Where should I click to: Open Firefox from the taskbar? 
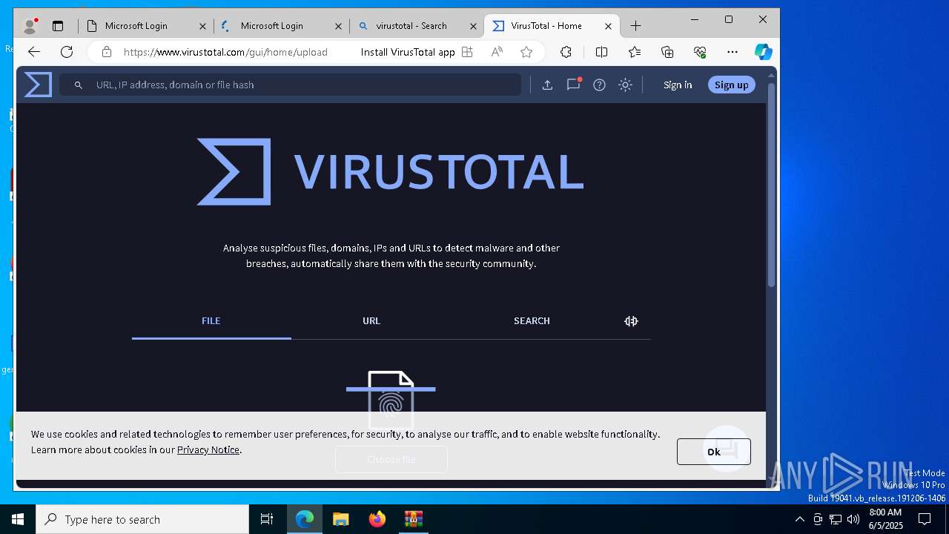377,519
